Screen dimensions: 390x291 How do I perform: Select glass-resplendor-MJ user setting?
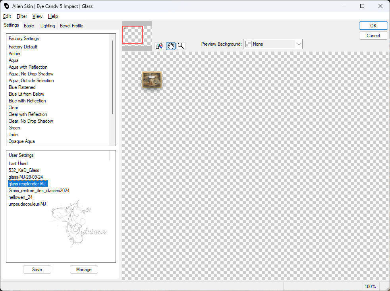point(27,183)
